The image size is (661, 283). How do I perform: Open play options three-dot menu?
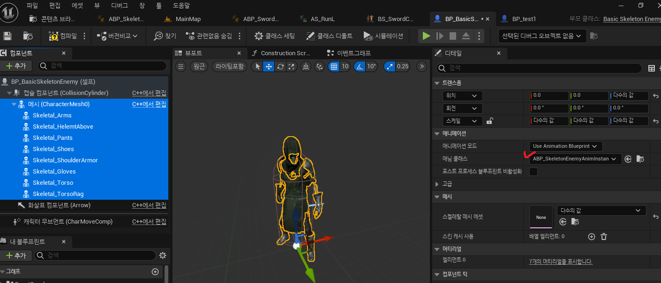click(479, 36)
